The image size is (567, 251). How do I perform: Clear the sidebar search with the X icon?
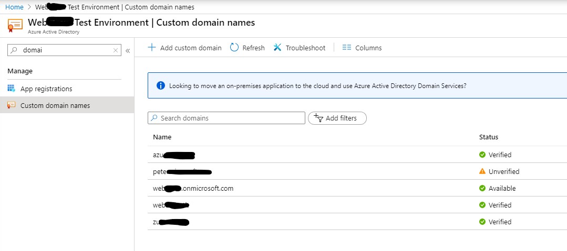point(116,50)
